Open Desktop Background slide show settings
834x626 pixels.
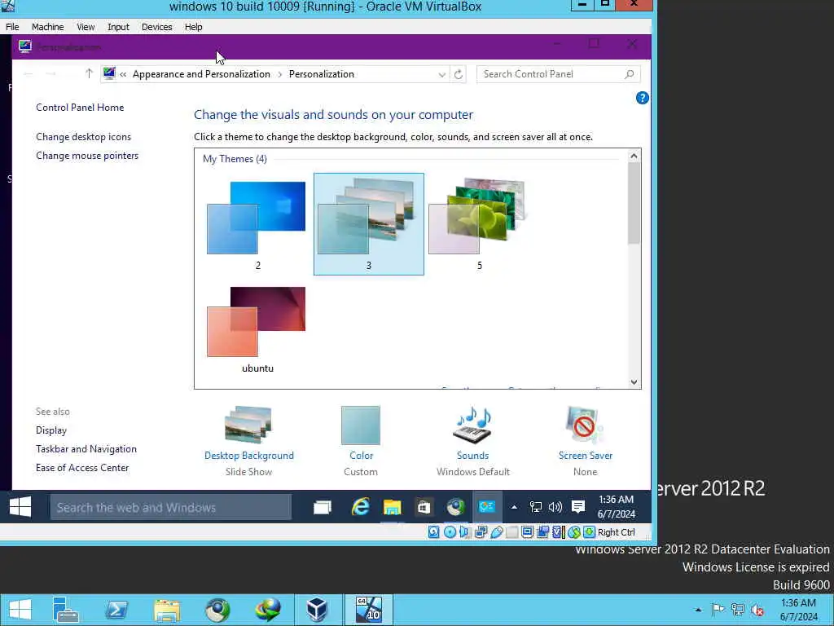249,441
